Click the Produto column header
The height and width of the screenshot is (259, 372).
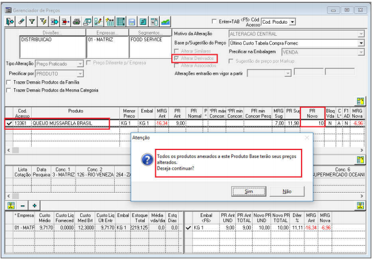76,114
